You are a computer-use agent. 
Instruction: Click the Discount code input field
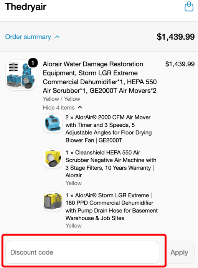coord(82,252)
